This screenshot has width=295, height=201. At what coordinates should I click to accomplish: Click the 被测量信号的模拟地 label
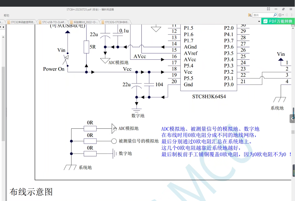(x=139, y=141)
